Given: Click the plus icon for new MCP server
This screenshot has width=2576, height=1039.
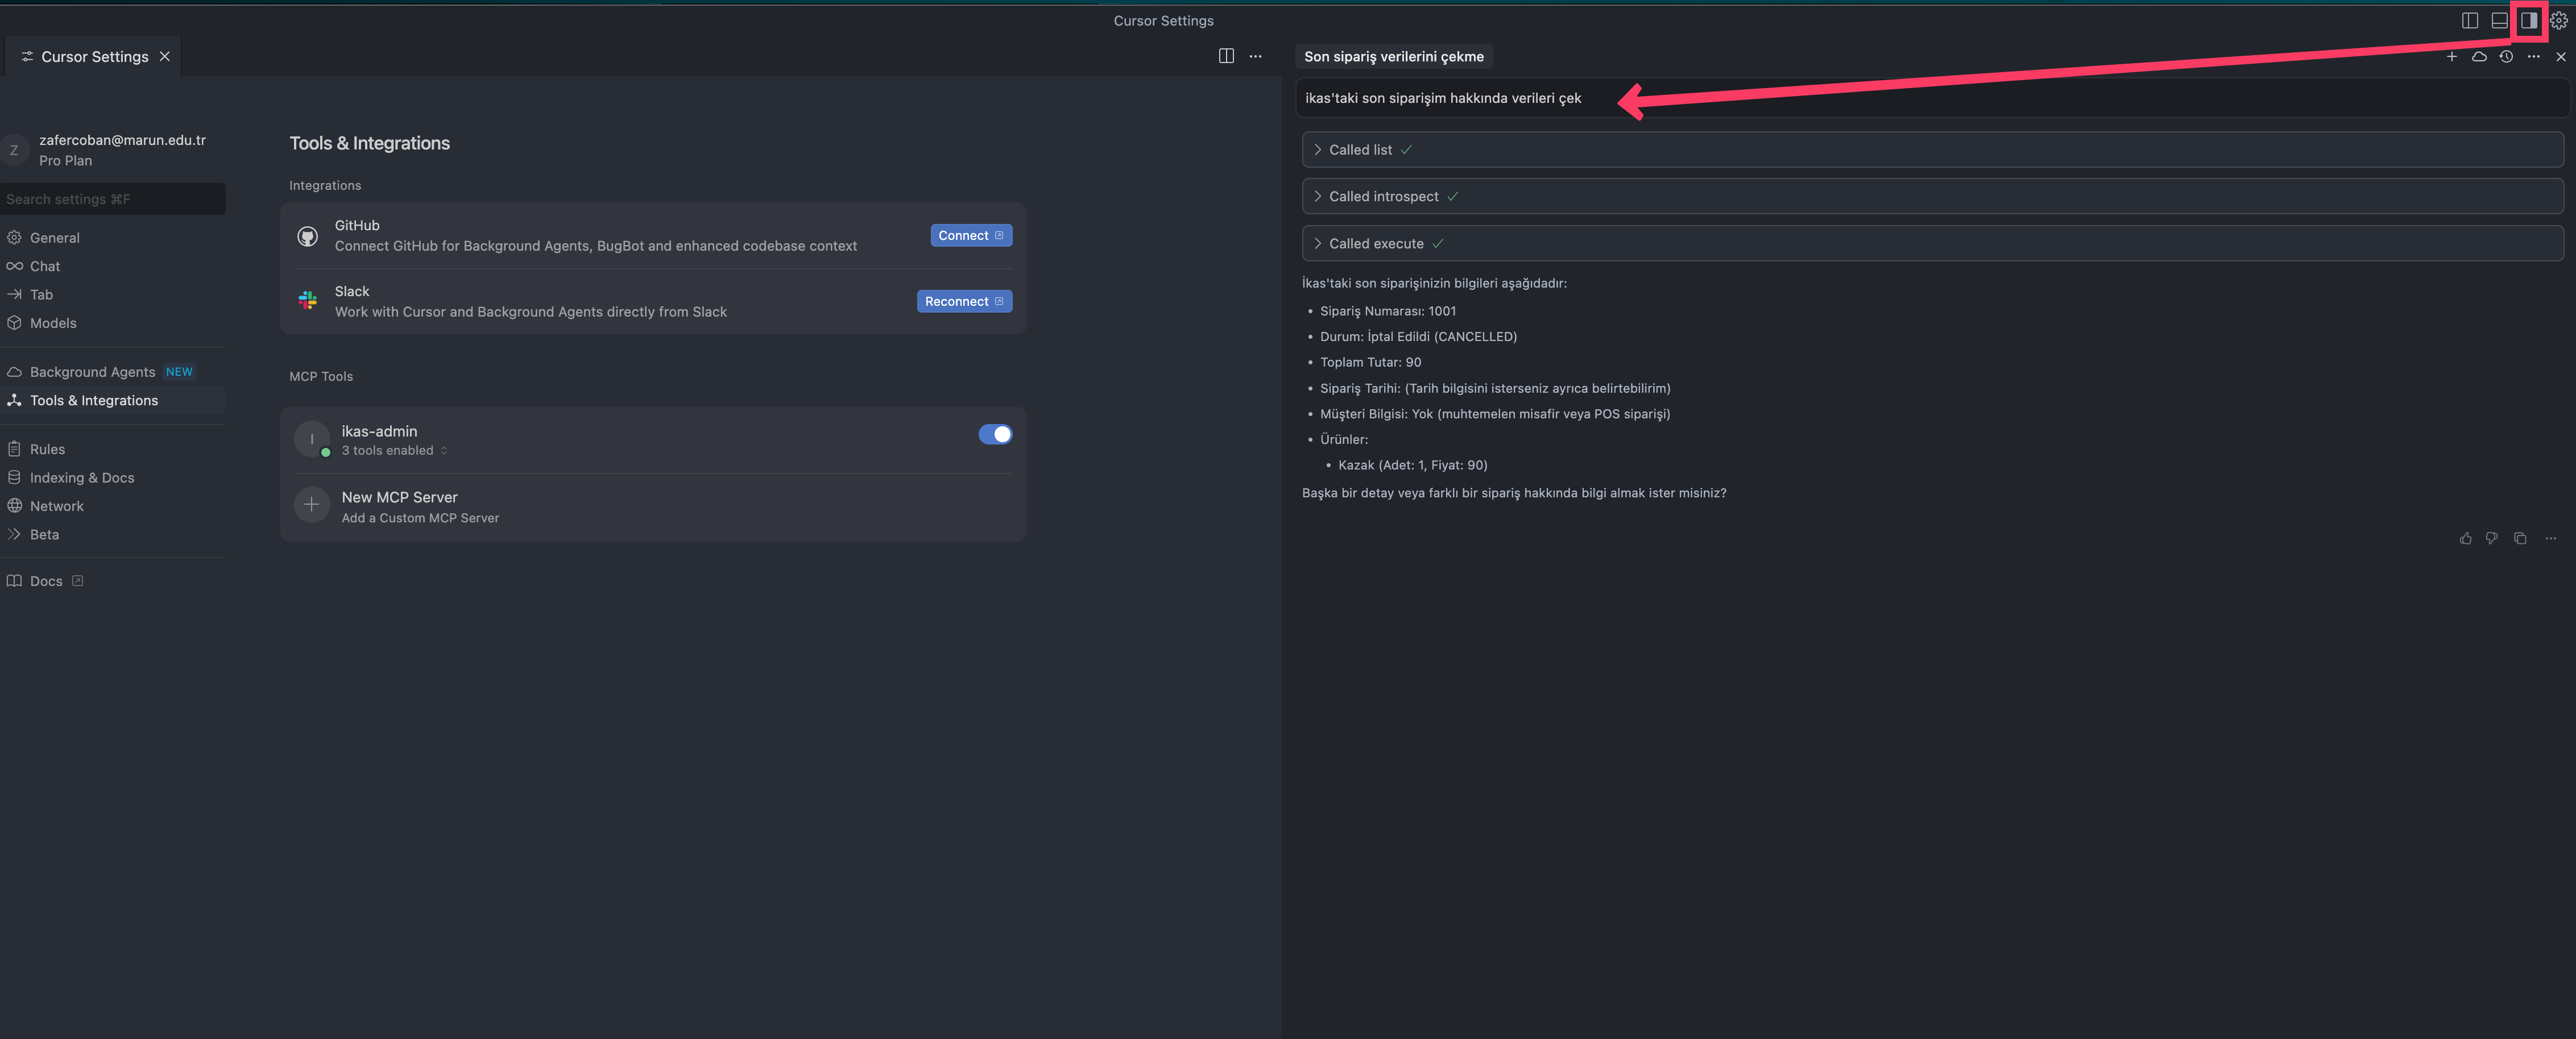Looking at the screenshot, I should coord(312,505).
